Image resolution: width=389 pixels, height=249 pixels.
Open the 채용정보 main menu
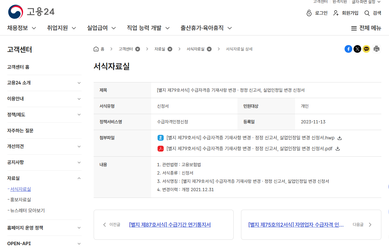pos(22,28)
